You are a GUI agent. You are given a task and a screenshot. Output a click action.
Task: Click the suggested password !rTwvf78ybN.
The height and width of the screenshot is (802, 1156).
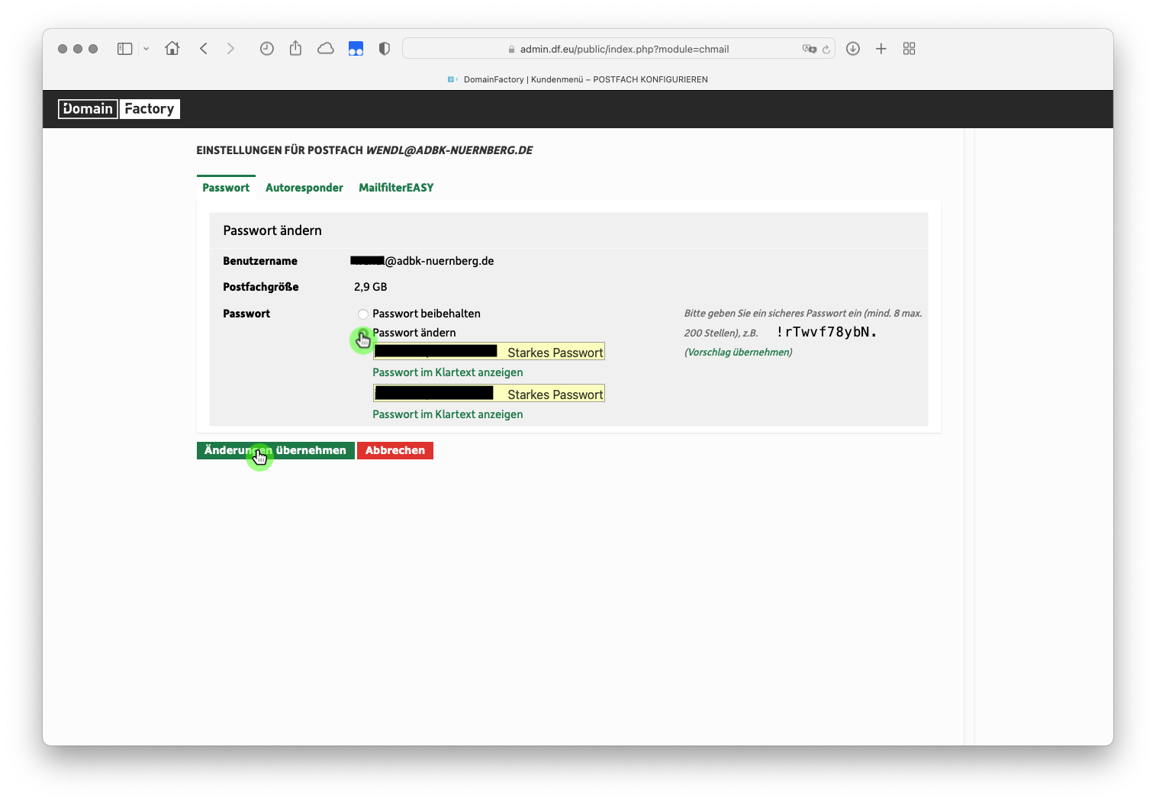pyautogui.click(x=826, y=332)
